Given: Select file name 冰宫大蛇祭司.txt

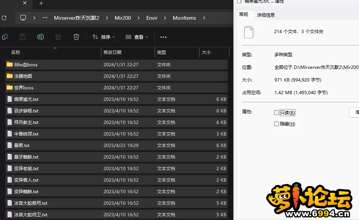Looking at the screenshot, I should tap(31, 203).
